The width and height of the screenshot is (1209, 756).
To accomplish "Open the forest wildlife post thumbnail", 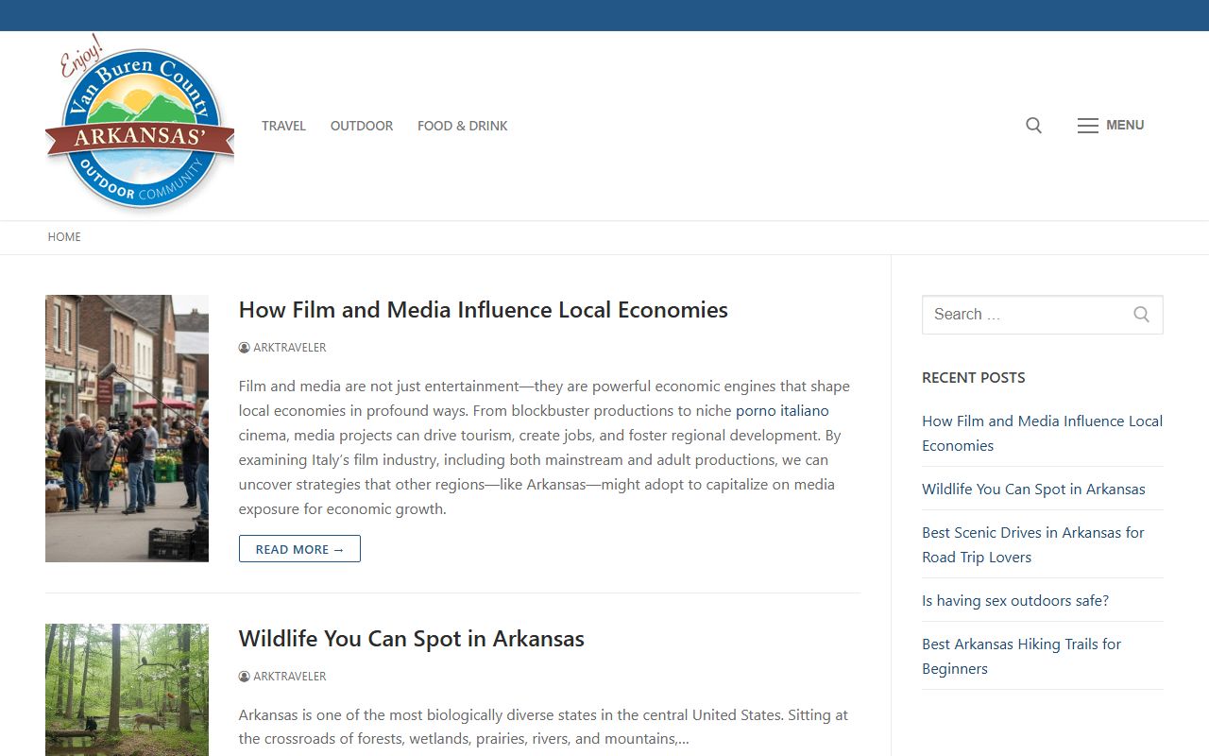I will click(127, 689).
